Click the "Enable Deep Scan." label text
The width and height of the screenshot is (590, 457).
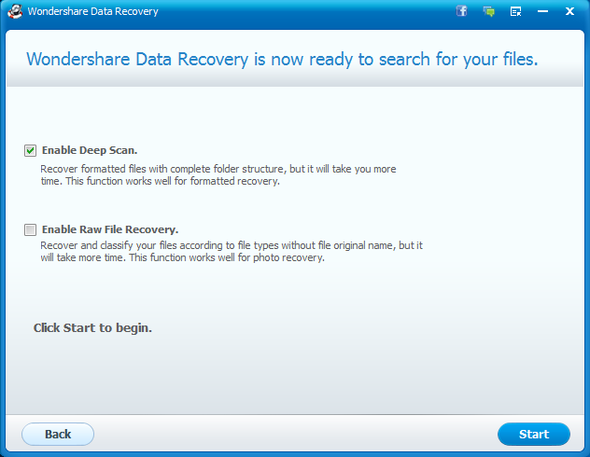[x=90, y=150]
